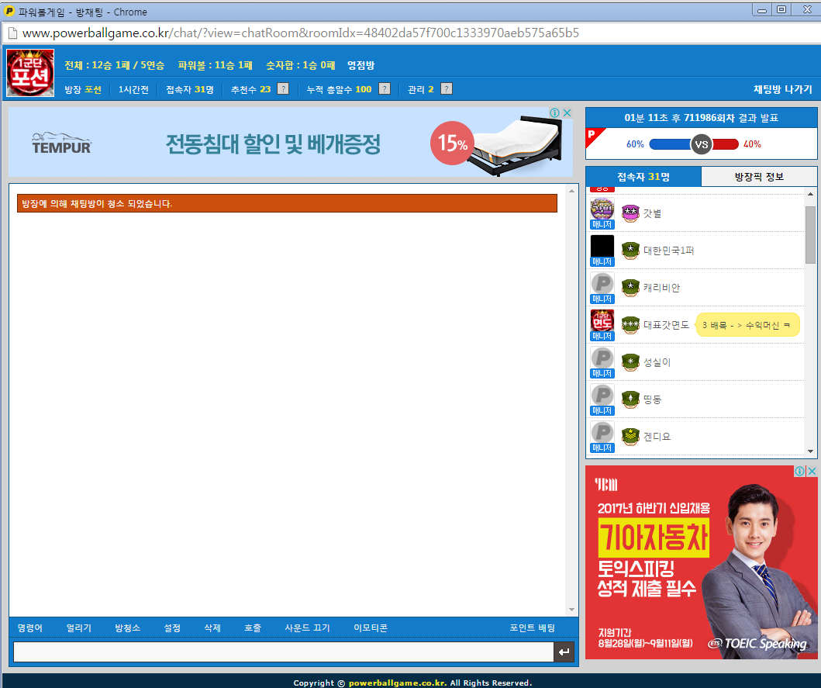Click the three-star badge beside 대표갓면도
This screenshot has height=688, width=821.
(630, 325)
